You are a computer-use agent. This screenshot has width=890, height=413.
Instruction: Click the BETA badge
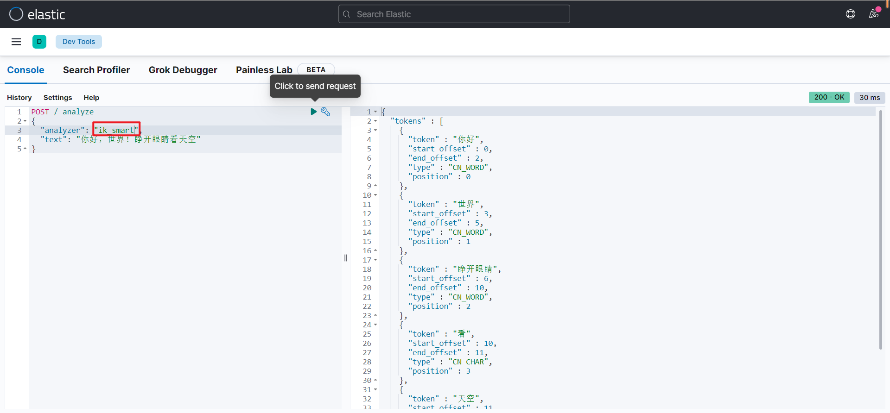click(316, 69)
